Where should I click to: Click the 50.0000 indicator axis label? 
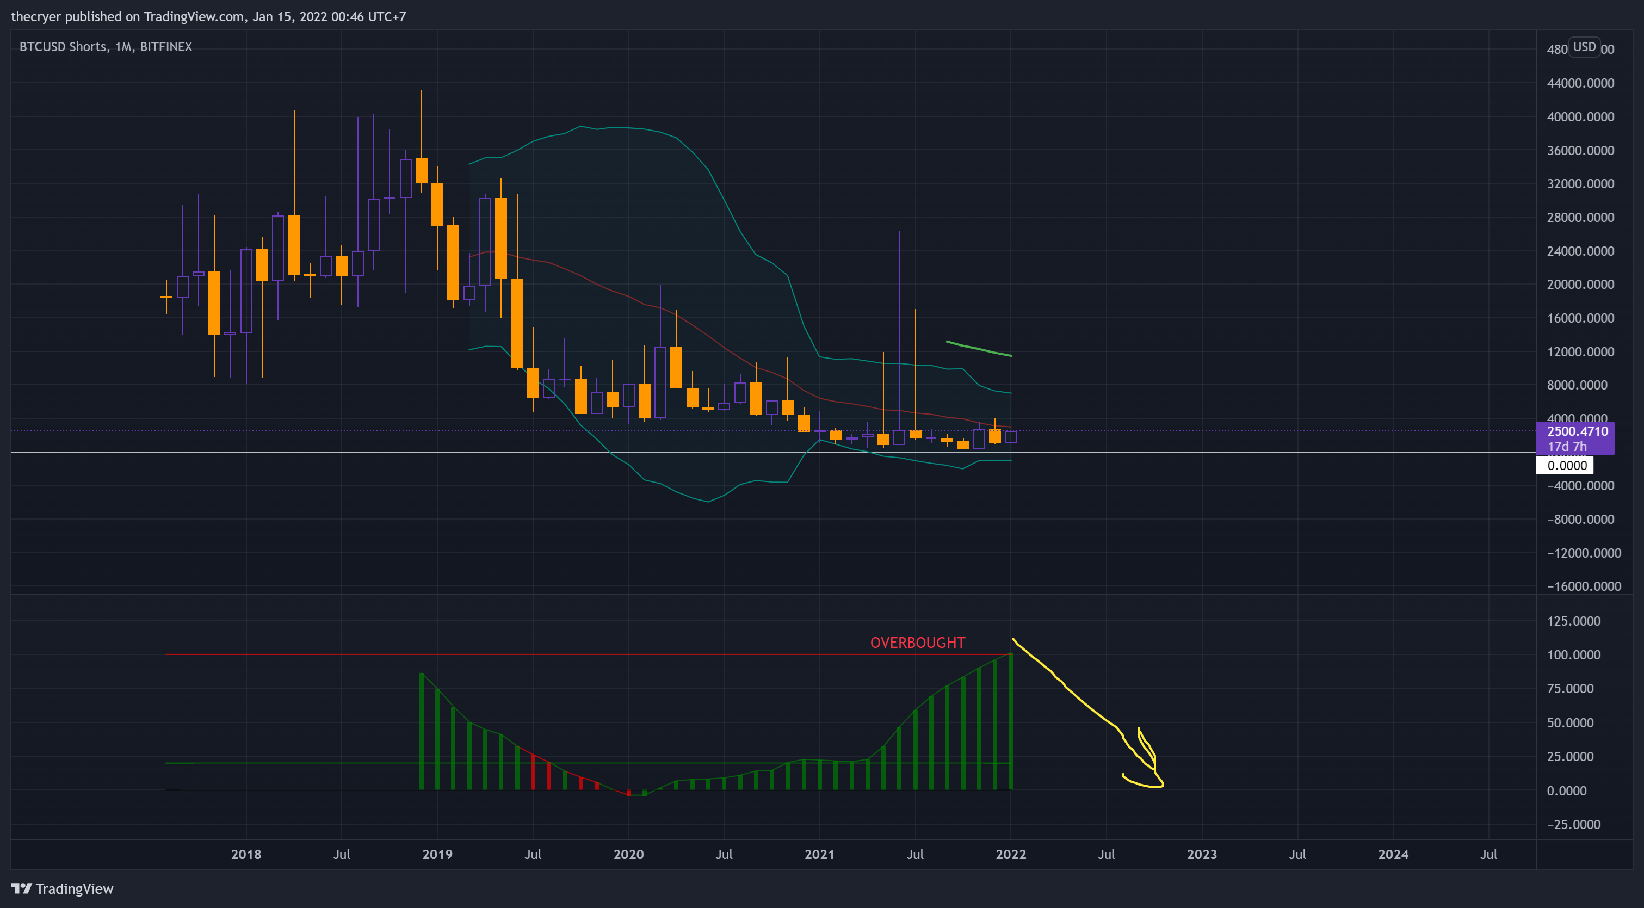point(1570,723)
